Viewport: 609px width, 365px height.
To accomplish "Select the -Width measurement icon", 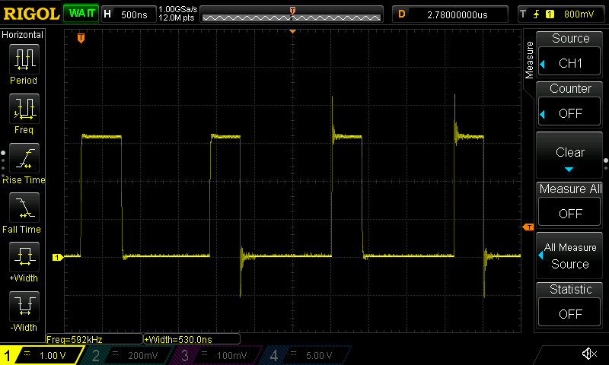I will 23,307.
